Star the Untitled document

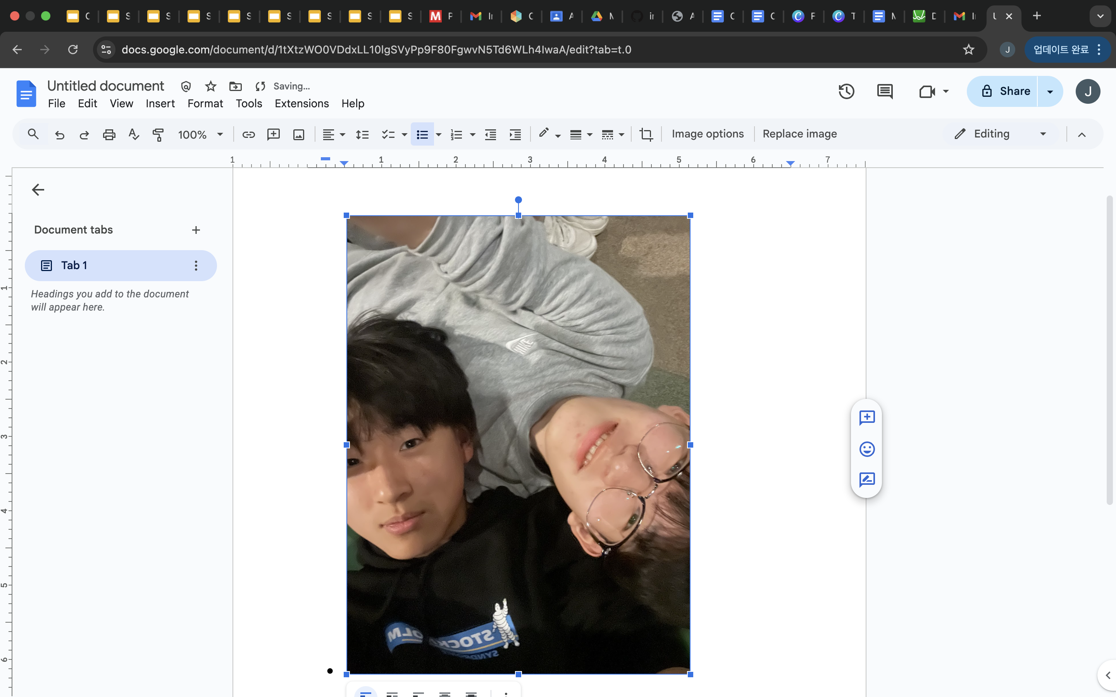(211, 86)
